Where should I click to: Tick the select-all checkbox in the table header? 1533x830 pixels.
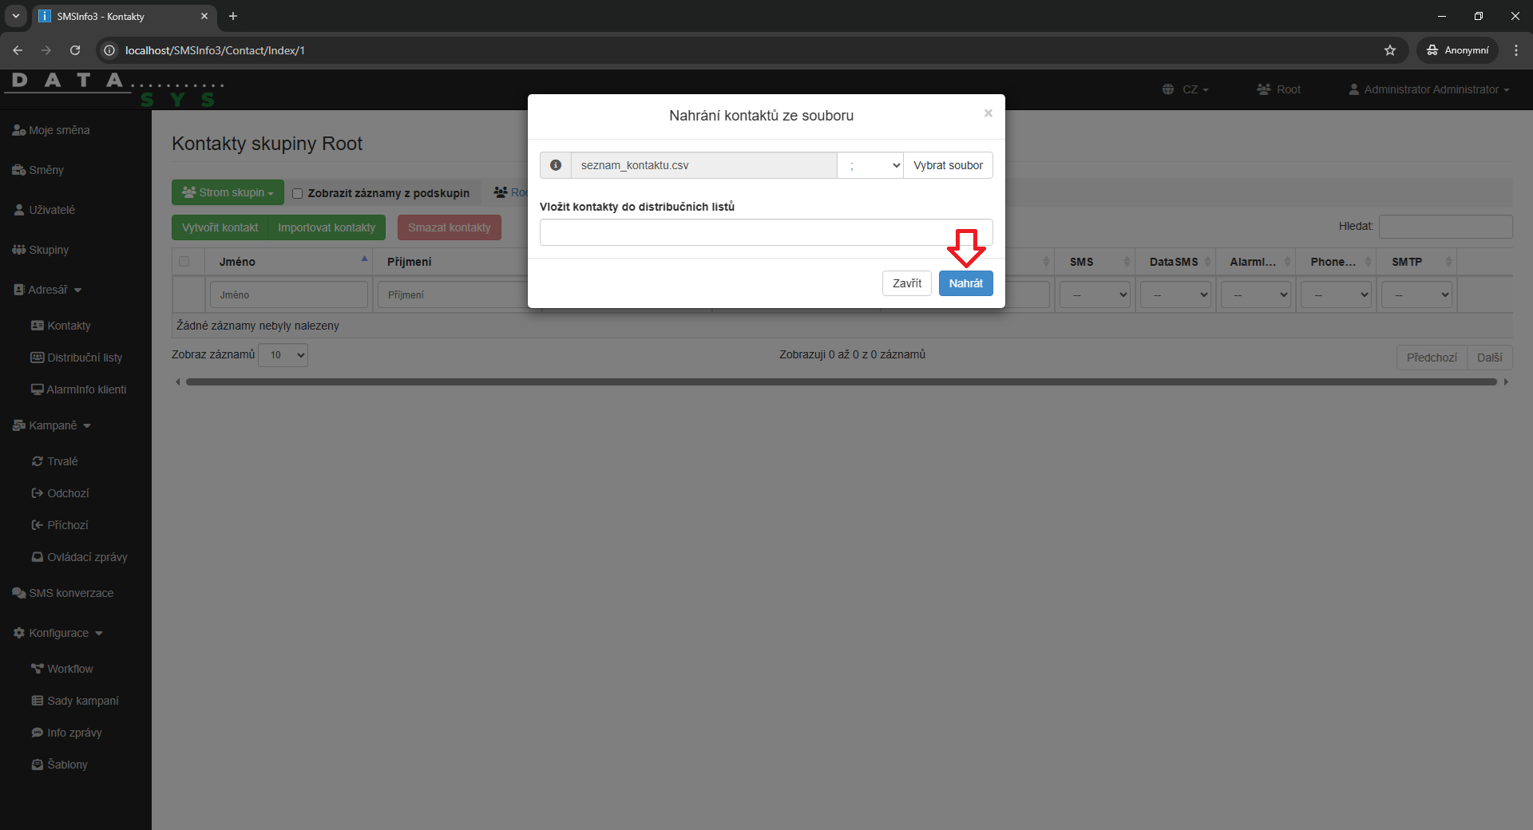(184, 262)
